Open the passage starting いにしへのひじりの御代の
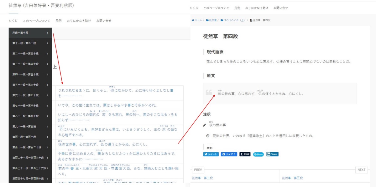This screenshot has width=376, height=187. [x=118, y=117]
